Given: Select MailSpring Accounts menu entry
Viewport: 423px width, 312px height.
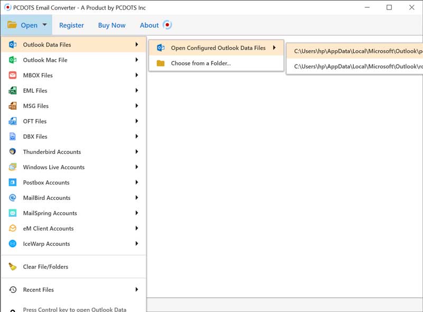Looking at the screenshot, I should [73, 213].
